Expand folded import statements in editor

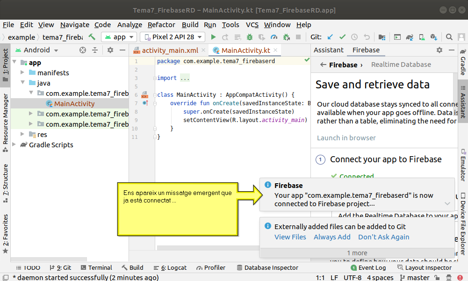155,78
